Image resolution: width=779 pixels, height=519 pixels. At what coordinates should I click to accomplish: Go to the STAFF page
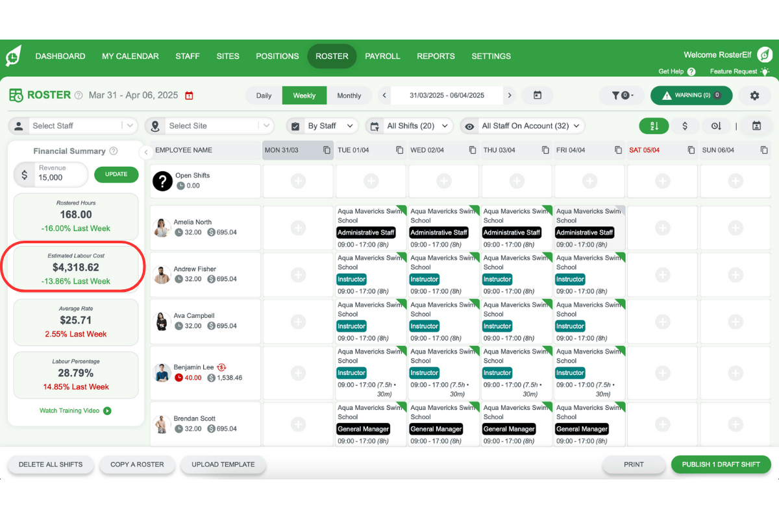pyautogui.click(x=188, y=56)
